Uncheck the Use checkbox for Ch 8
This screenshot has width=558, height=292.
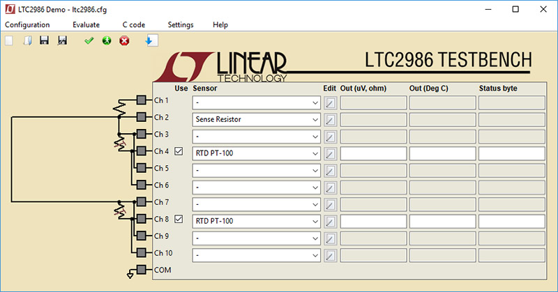tap(180, 220)
